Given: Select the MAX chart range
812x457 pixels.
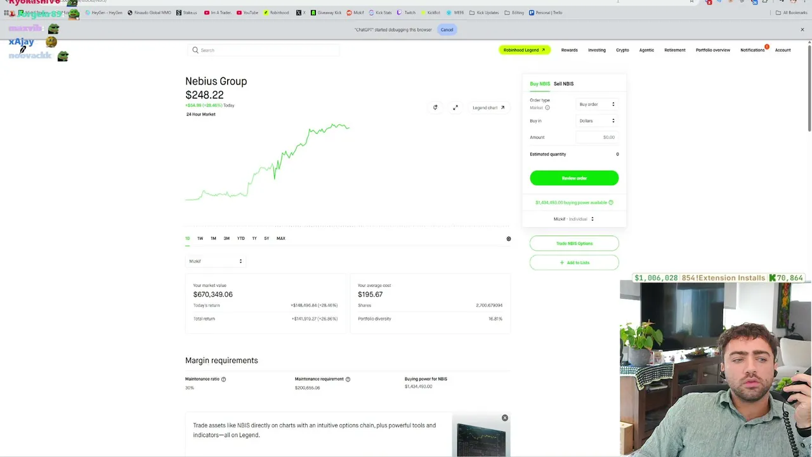Looking at the screenshot, I should (280, 239).
